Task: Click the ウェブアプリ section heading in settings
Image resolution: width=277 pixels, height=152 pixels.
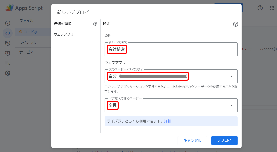Action: point(115,63)
